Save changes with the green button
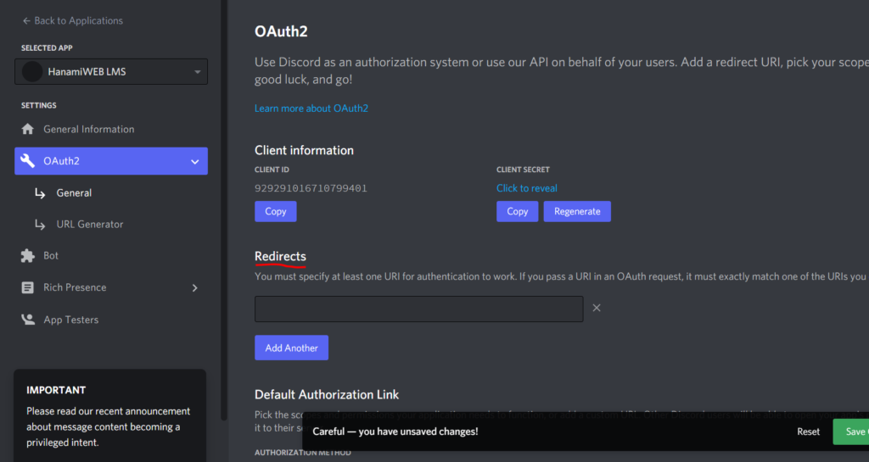The image size is (869, 462). (851, 431)
